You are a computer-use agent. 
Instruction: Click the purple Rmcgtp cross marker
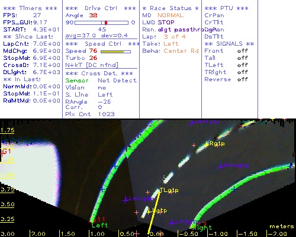tap(220, 167)
